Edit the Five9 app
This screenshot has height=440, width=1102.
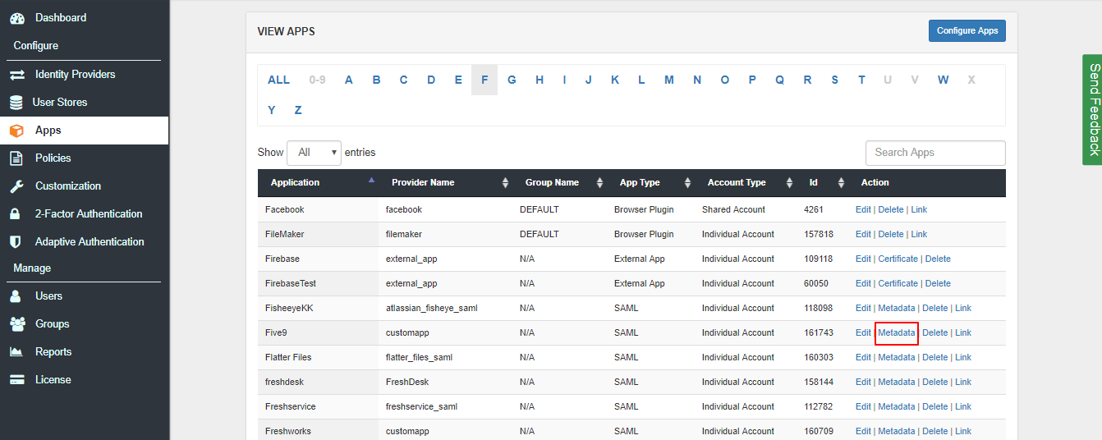tap(863, 332)
